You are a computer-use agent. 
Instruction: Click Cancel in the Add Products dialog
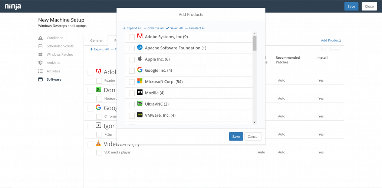point(253,136)
